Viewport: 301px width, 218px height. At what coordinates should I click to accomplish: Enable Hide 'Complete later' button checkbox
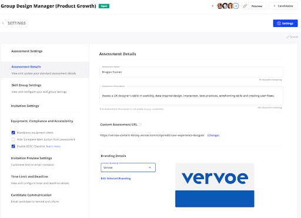pyautogui.click(x=13, y=139)
